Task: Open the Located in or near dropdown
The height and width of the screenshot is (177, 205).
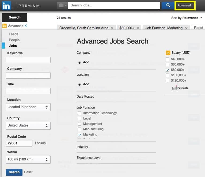Action: tap(28, 107)
